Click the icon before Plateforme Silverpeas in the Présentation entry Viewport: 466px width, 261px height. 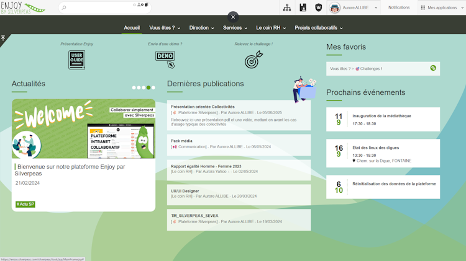click(x=175, y=113)
